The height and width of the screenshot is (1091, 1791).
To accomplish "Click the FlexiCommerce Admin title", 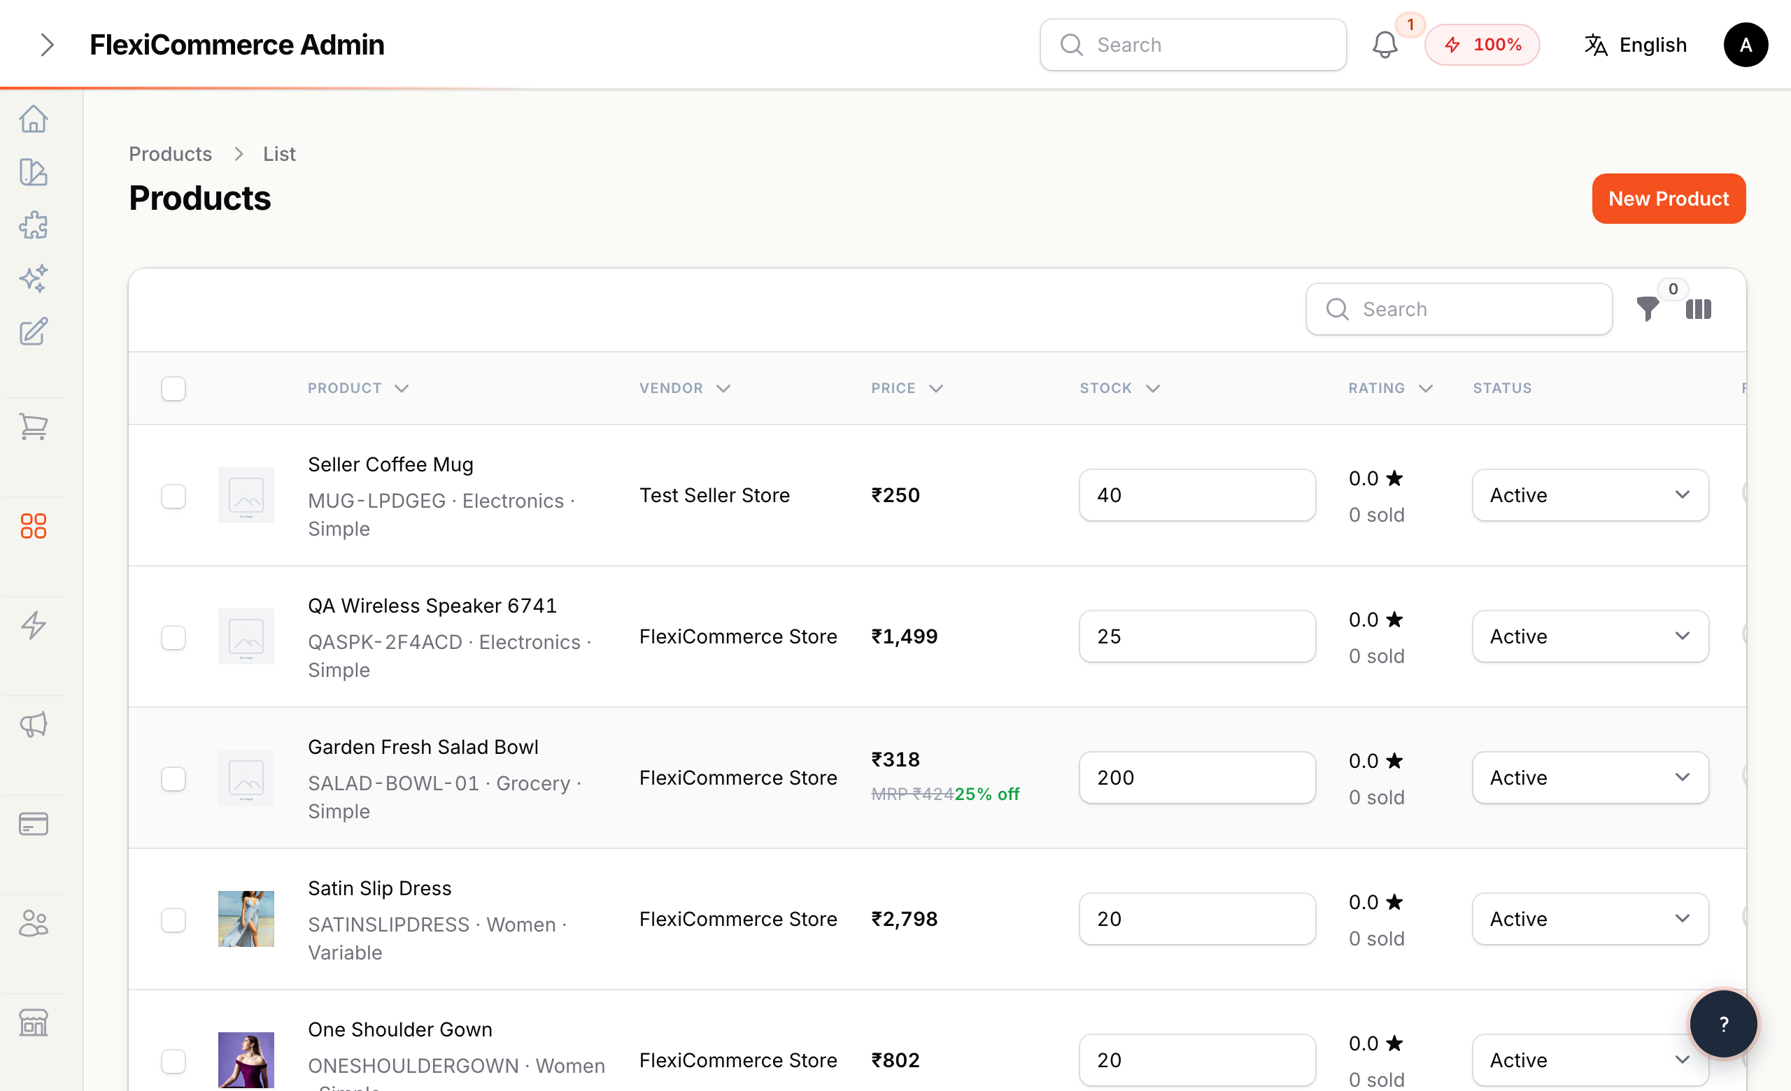I will click(237, 45).
